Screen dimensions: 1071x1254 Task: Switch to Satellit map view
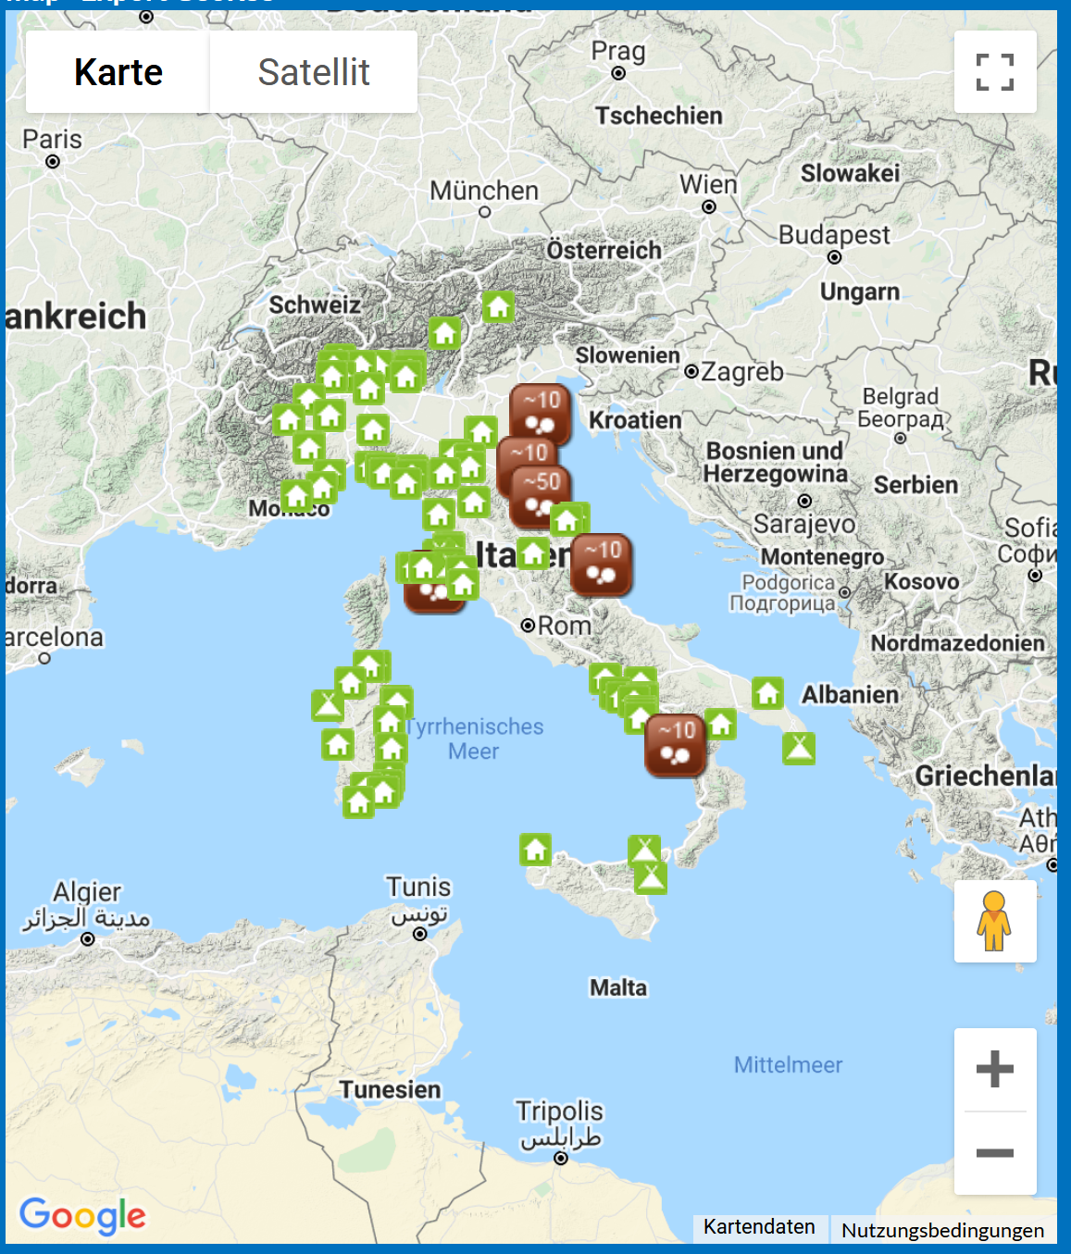pyautogui.click(x=314, y=72)
